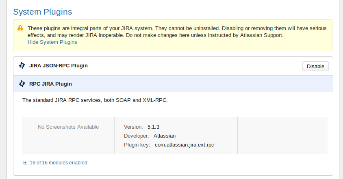Collapse the RPC JIRA Plugin row
Viewport: 343px width, 179px height.
(173, 84)
